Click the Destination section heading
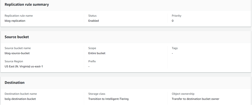This screenshot has height=105, width=252. [15, 83]
